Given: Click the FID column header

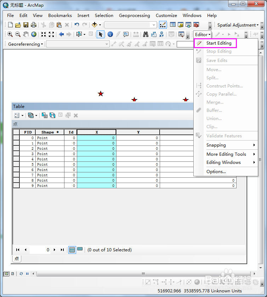Looking at the screenshot, I should point(28,132).
